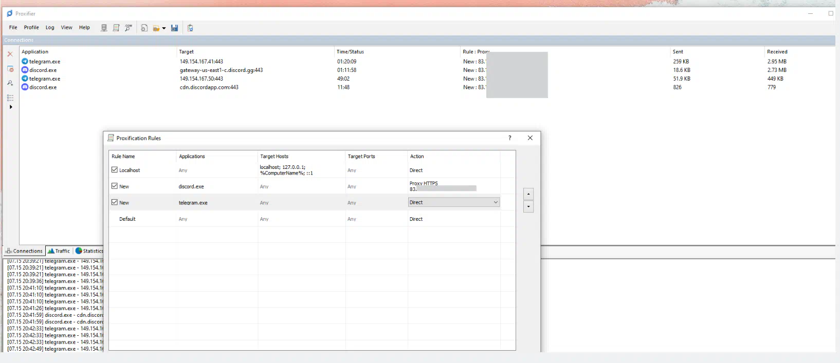Click the log entry timestamped 20:41:26

point(55,308)
